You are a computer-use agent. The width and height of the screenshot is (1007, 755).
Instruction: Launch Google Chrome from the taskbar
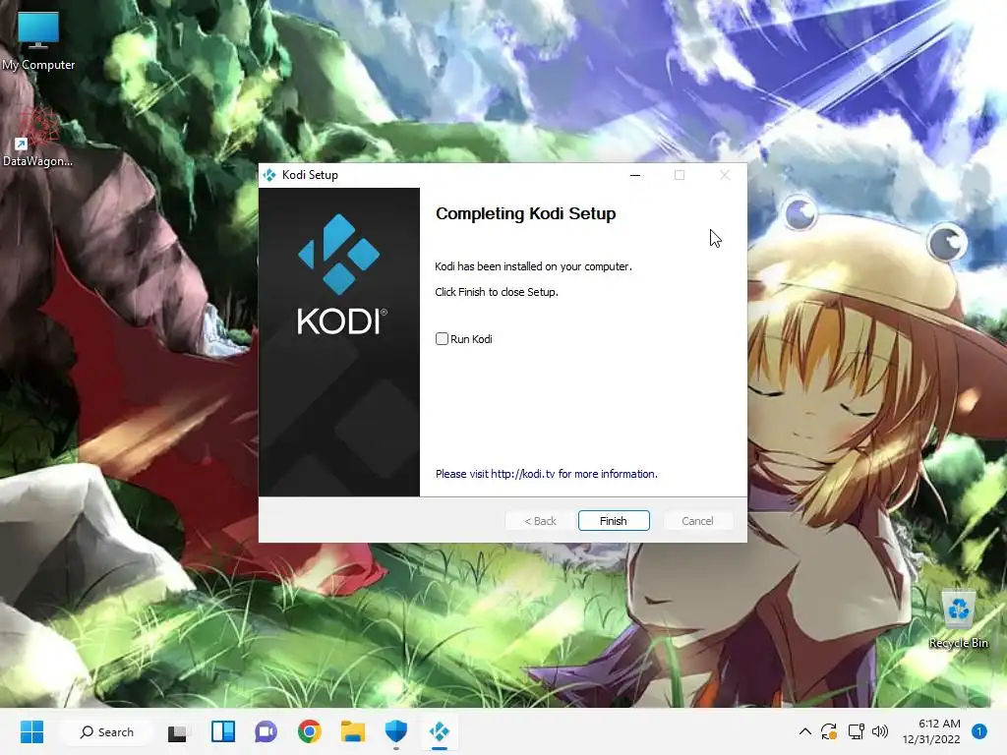point(310,731)
